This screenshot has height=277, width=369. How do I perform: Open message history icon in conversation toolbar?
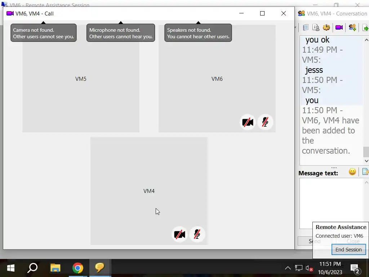(306, 27)
